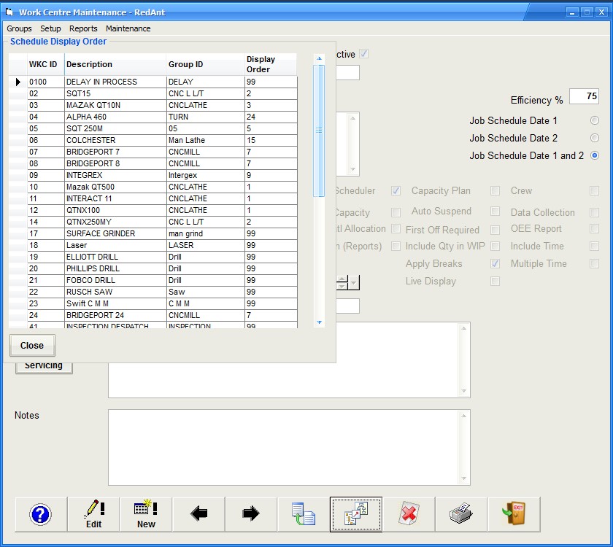613x547 pixels.
Task: Click the Edit pencil toolbar icon
Action: [93, 514]
